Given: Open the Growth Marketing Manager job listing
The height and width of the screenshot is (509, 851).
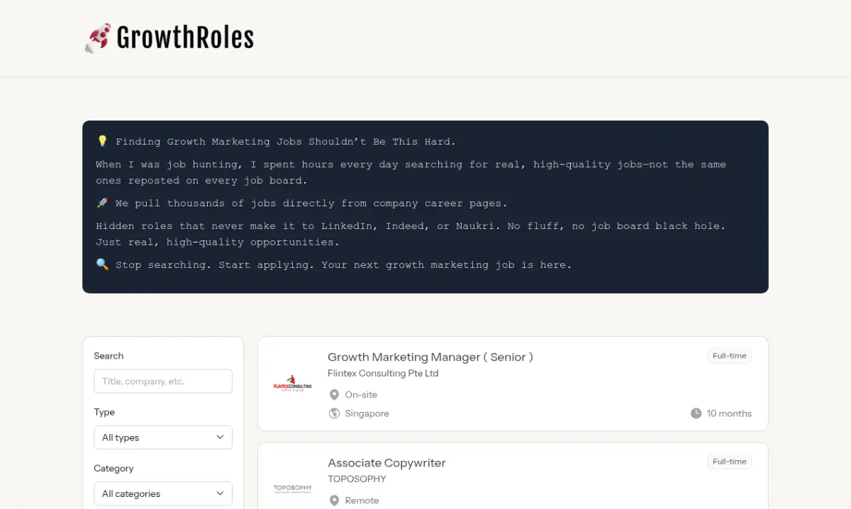Looking at the screenshot, I should pos(430,357).
